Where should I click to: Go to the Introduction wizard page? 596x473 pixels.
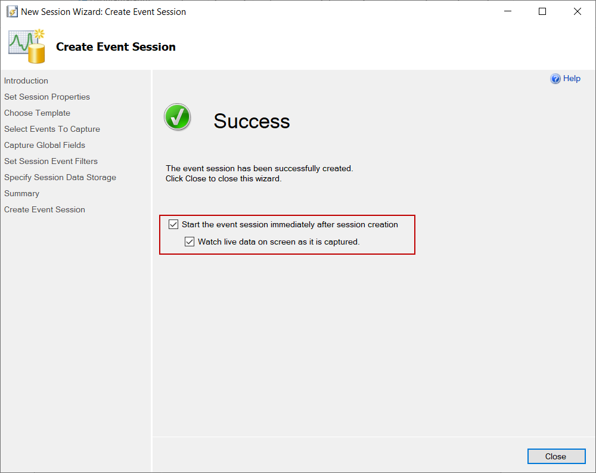[x=26, y=81]
